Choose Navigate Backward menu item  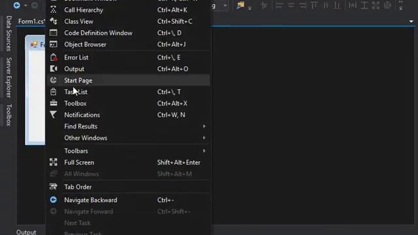128,200
